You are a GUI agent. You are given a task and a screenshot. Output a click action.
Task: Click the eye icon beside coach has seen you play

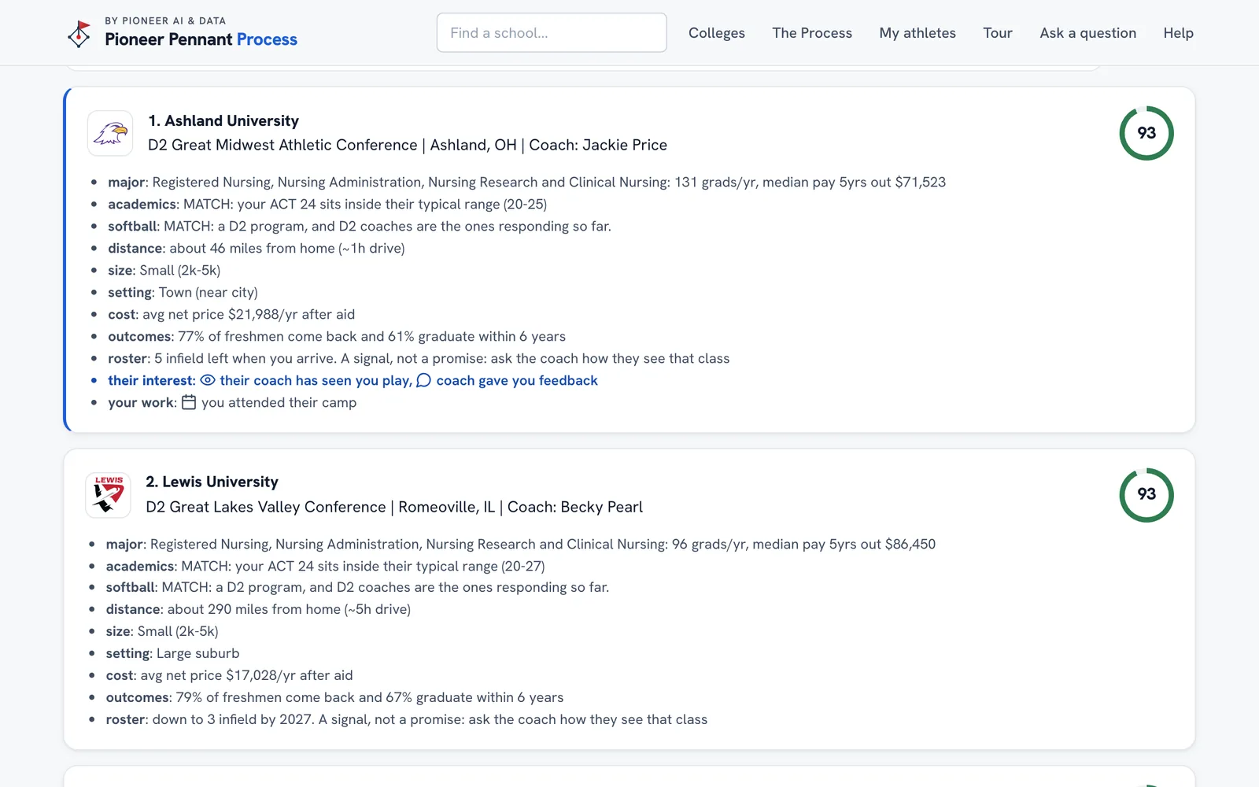[208, 380]
